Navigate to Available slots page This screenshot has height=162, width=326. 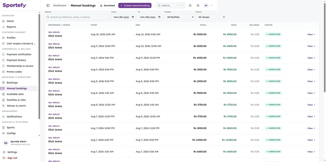19,94
